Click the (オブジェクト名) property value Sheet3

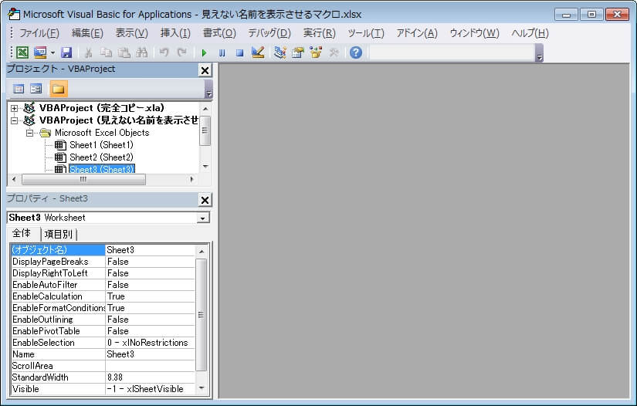click(150, 249)
